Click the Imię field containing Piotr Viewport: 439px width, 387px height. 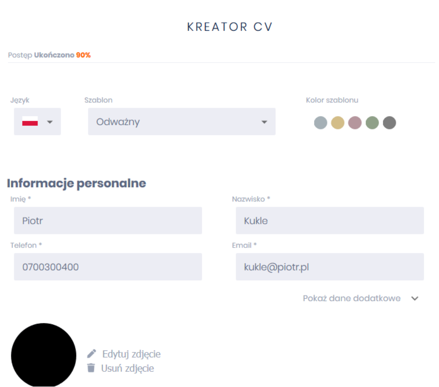click(108, 221)
